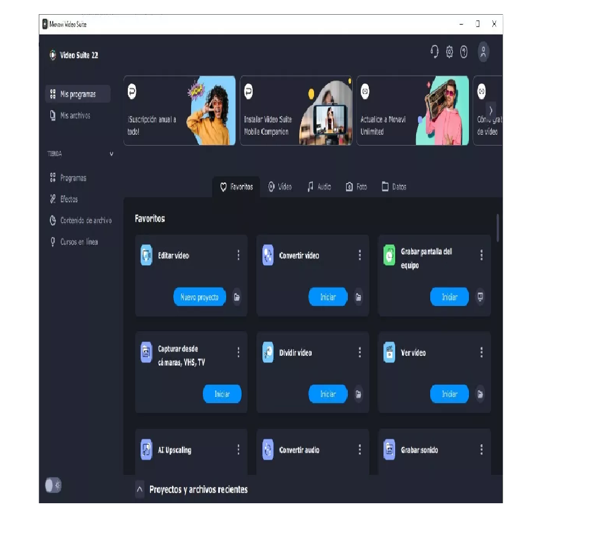Image resolution: width=590 pixels, height=553 pixels.
Task: Open Contenido de archivo in sidebar
Action: pos(80,221)
